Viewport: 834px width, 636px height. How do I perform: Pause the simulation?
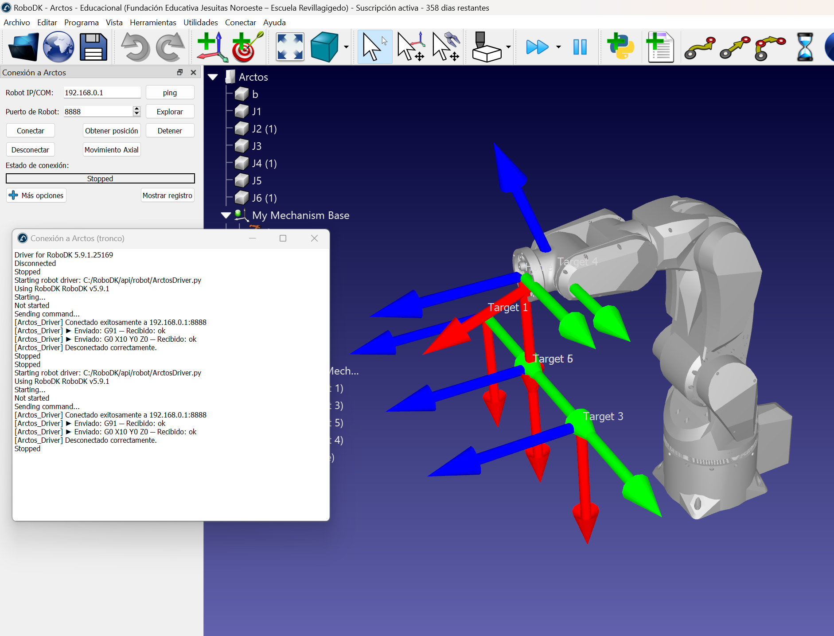(x=580, y=47)
